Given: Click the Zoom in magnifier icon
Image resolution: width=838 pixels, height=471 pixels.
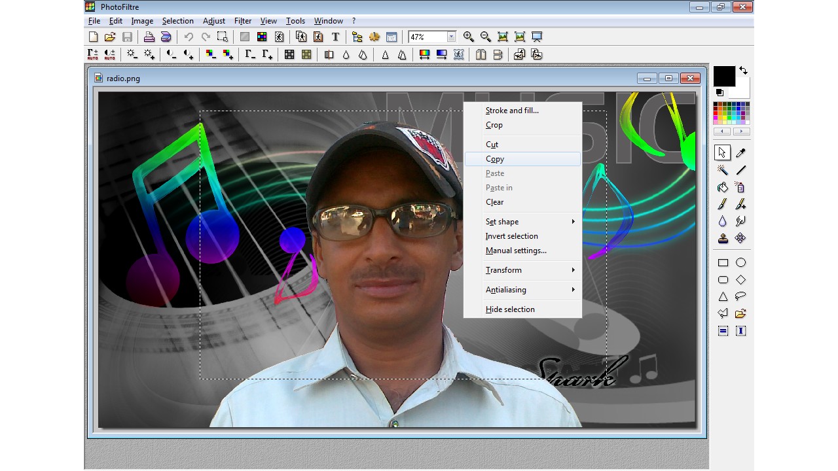Looking at the screenshot, I should (469, 37).
